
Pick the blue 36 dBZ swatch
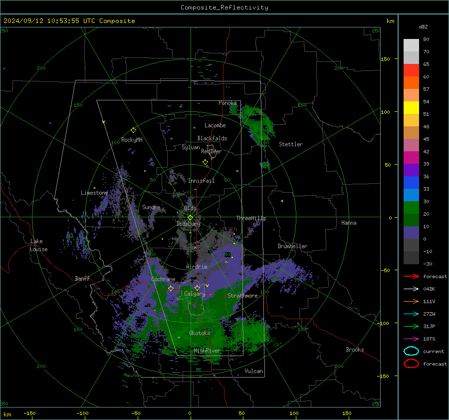coord(411,182)
